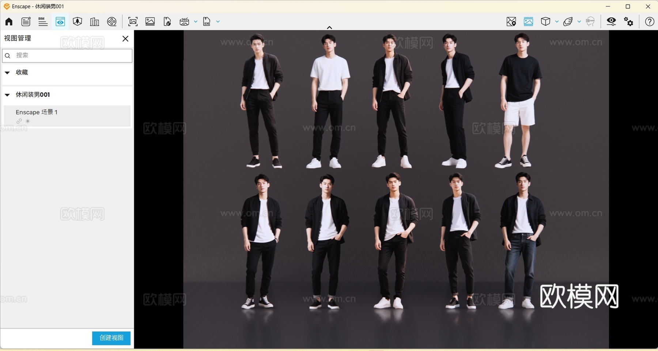Click the cube projection mode icon
Screen dimensions: 658x351
click(x=545, y=22)
